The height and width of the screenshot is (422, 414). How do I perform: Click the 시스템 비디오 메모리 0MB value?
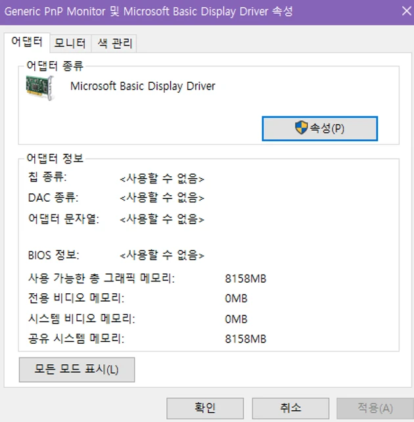pos(236,319)
